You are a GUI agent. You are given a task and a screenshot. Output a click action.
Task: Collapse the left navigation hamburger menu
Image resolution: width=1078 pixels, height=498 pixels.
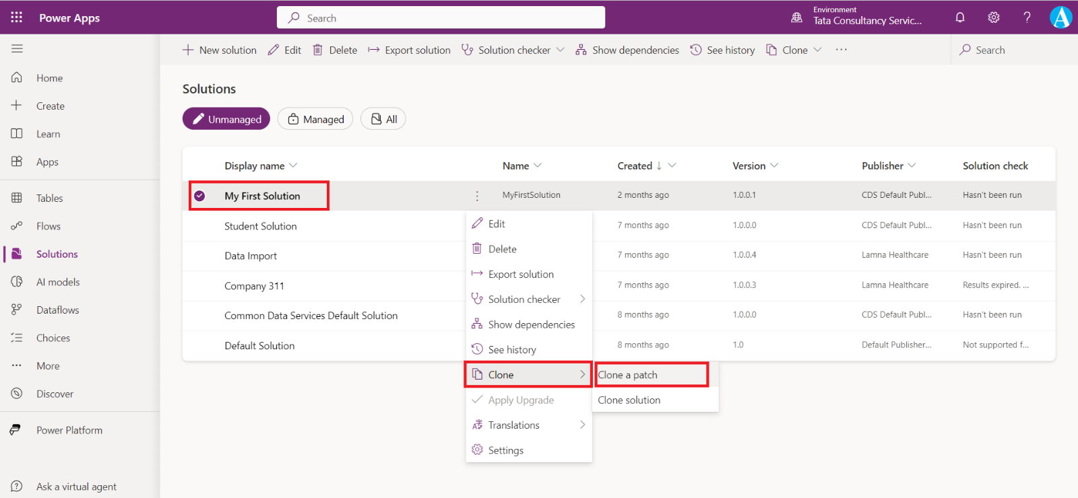(17, 48)
